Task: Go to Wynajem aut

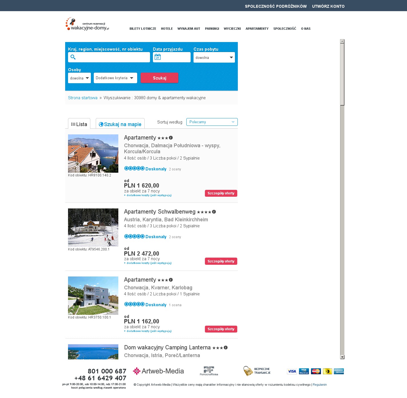Action: (x=189, y=29)
